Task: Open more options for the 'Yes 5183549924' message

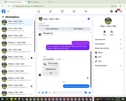Action: click(62, 59)
